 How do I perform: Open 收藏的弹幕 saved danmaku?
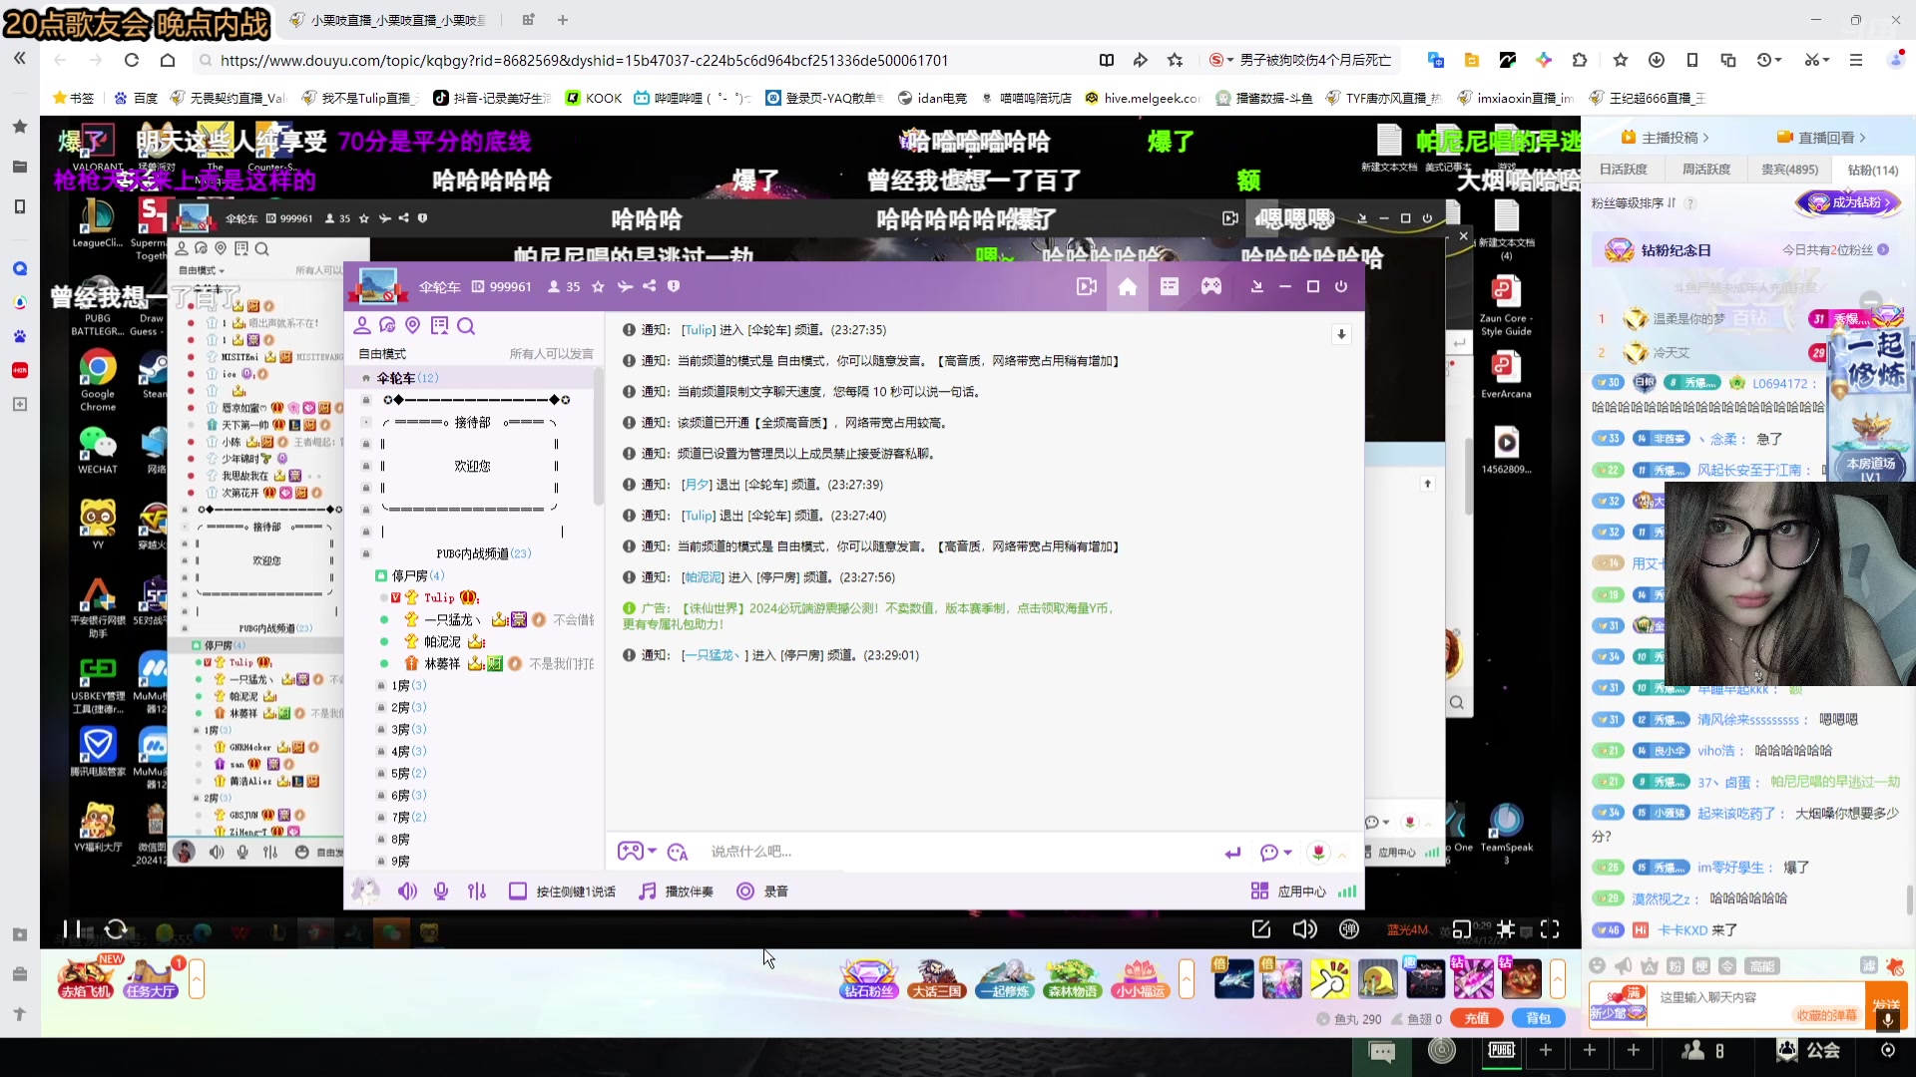pos(1826,1015)
